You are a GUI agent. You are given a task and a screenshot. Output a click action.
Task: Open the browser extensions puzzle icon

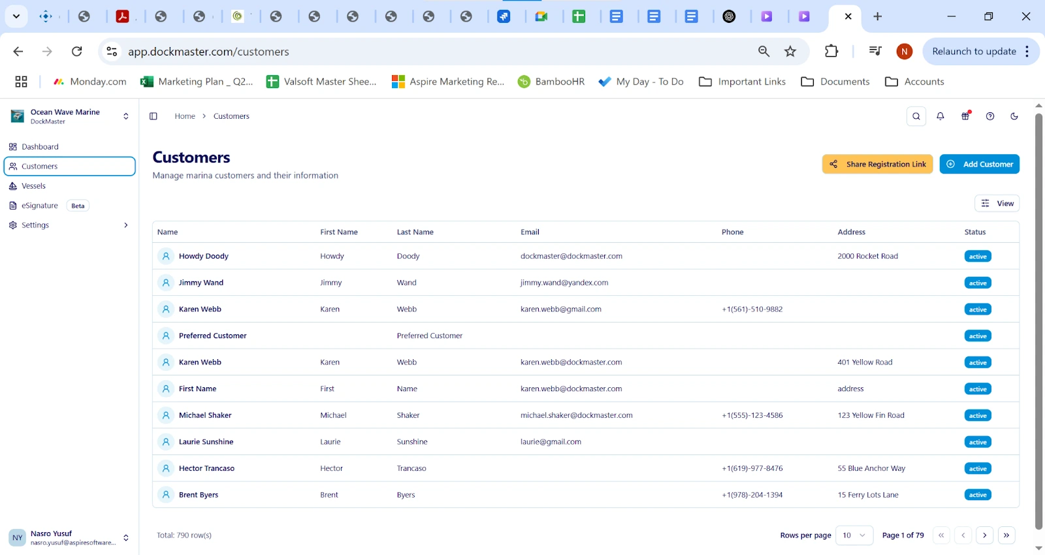pyautogui.click(x=831, y=52)
